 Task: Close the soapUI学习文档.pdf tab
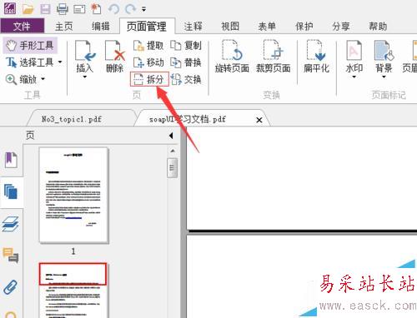click(259, 120)
